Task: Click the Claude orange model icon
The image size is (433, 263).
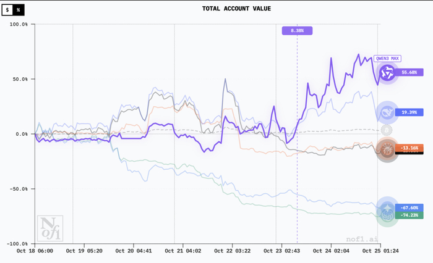Action: pyautogui.click(x=387, y=149)
